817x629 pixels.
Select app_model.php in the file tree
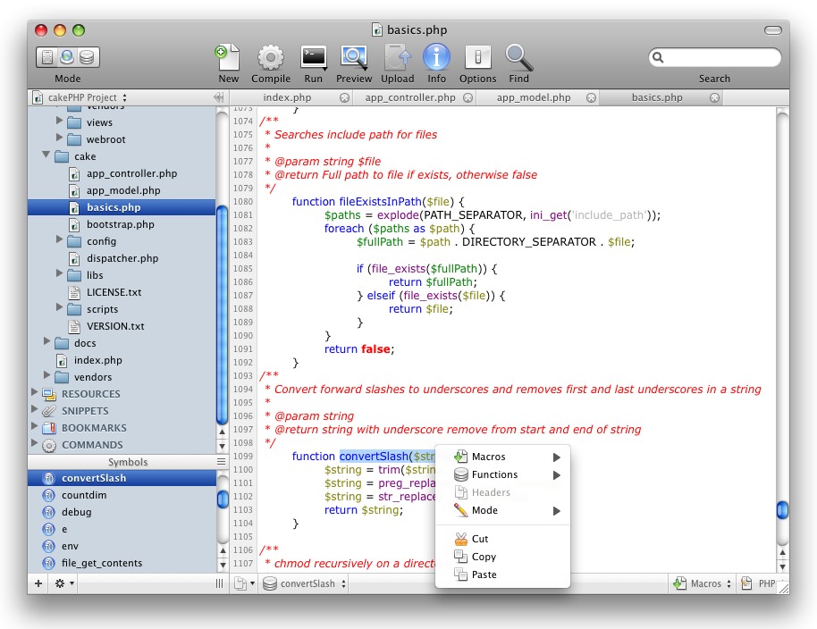coord(122,190)
